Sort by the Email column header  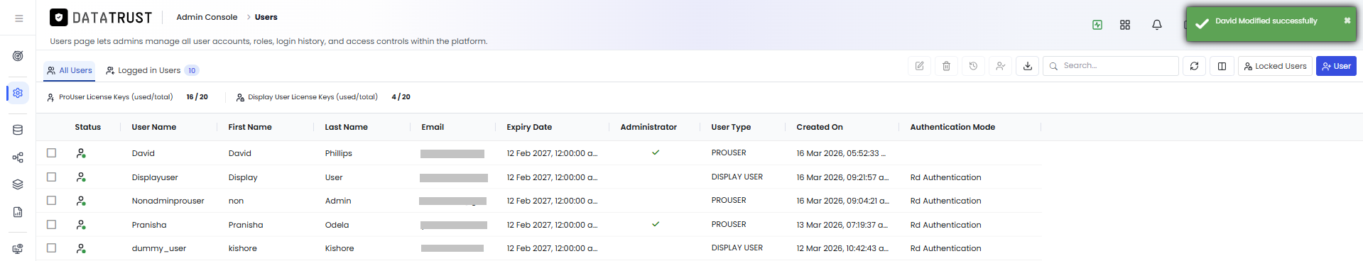tap(433, 127)
